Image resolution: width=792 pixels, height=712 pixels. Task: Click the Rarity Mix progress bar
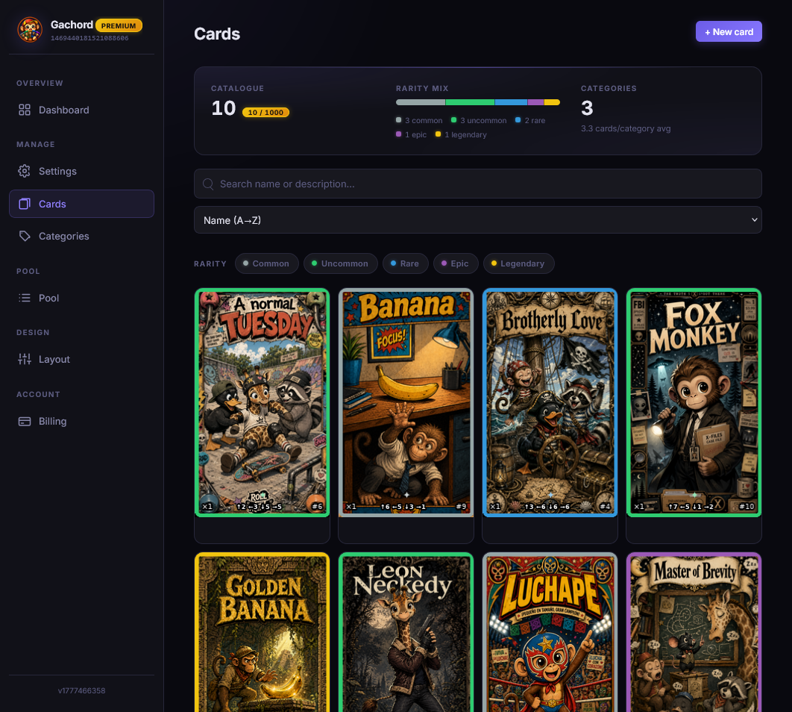[x=478, y=102]
